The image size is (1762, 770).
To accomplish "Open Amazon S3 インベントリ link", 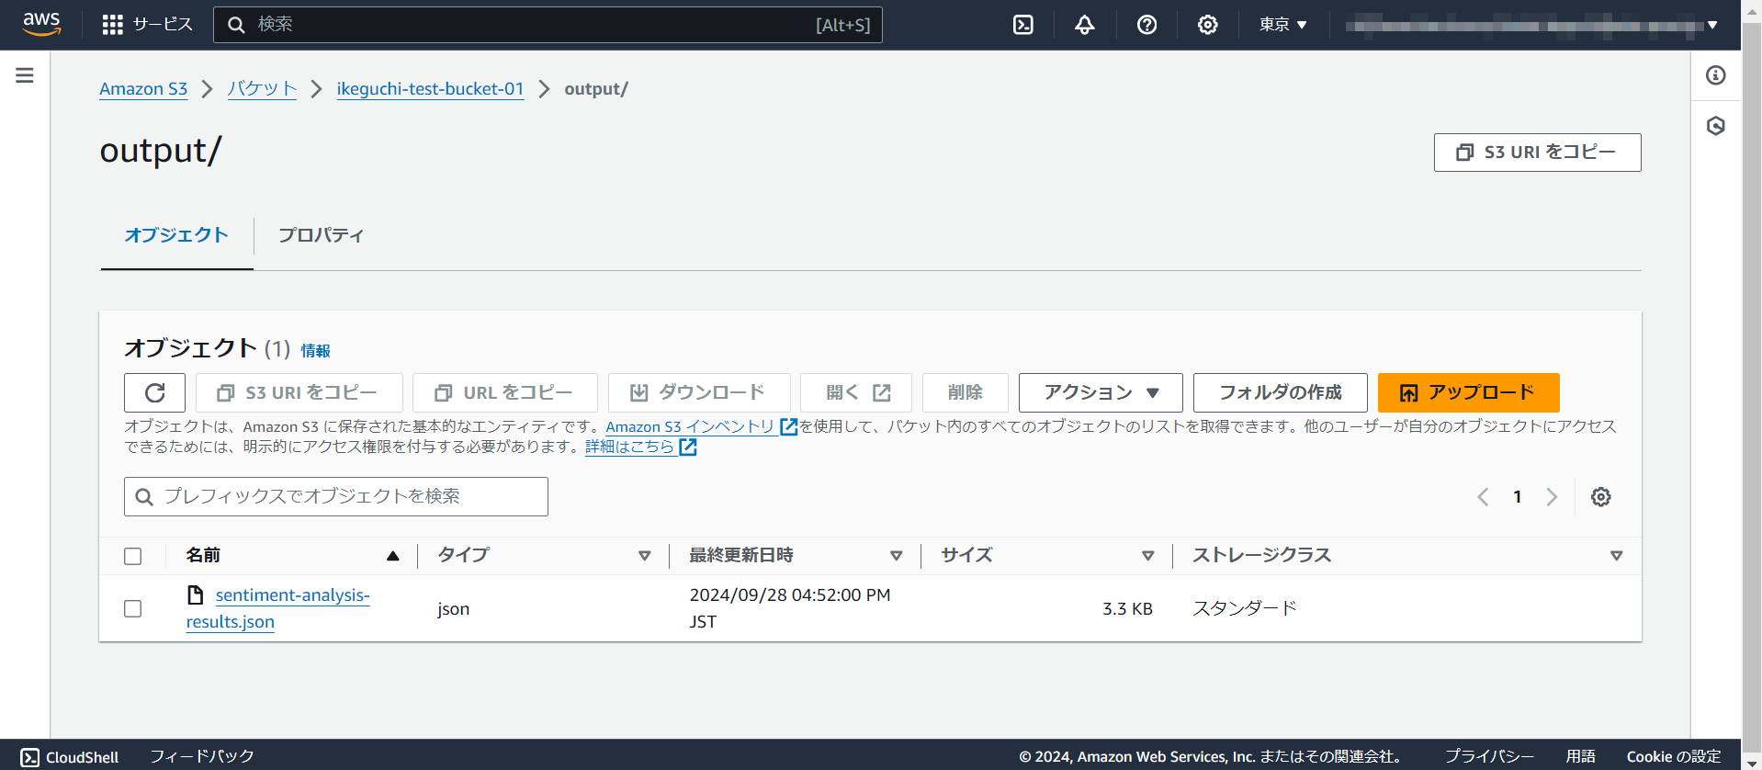I will [x=689, y=426].
